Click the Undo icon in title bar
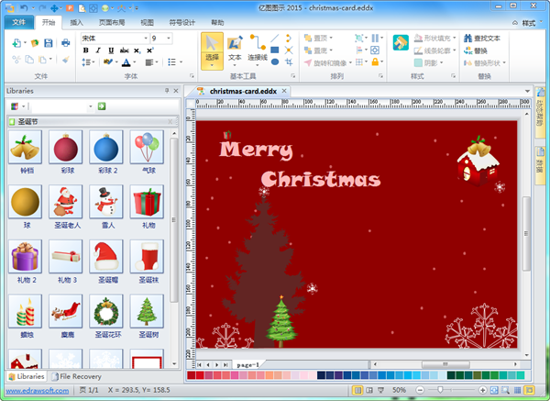This screenshot has height=401, width=550. click(x=24, y=7)
